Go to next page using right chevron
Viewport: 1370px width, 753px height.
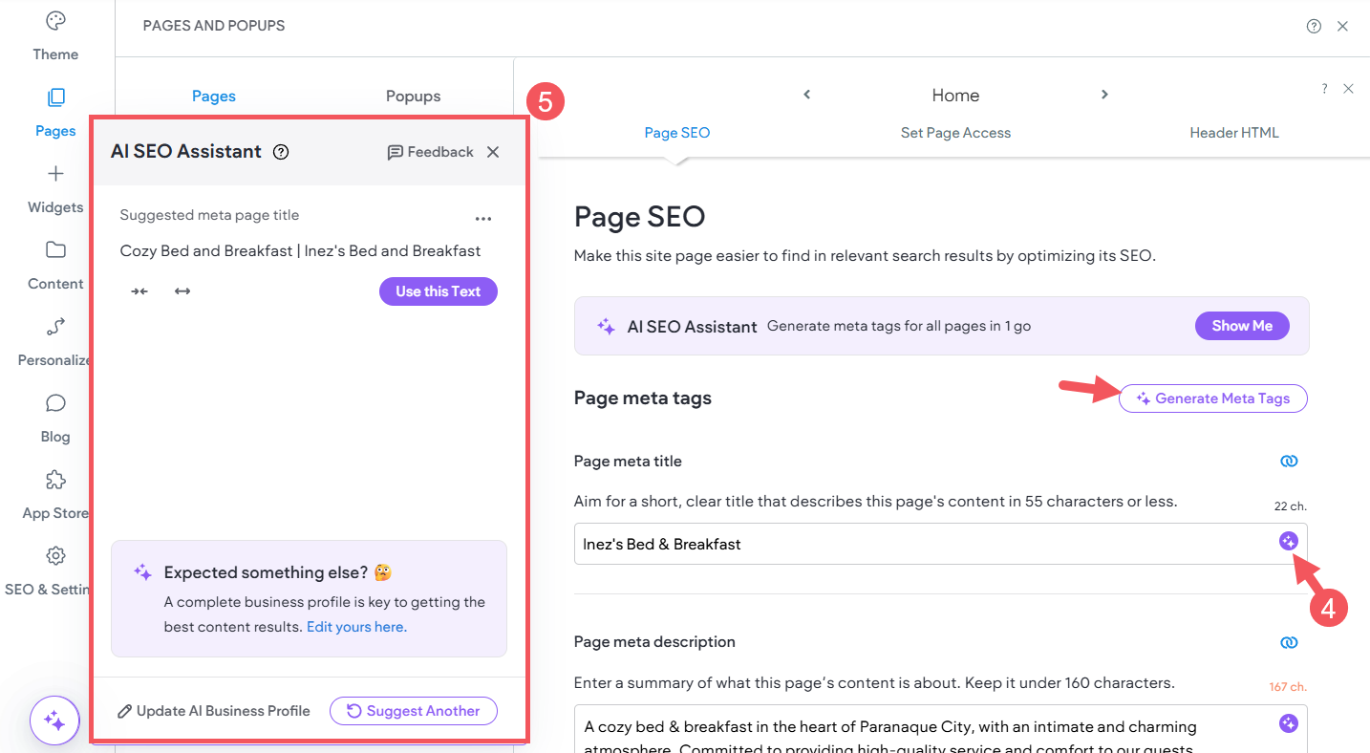coord(1104,95)
